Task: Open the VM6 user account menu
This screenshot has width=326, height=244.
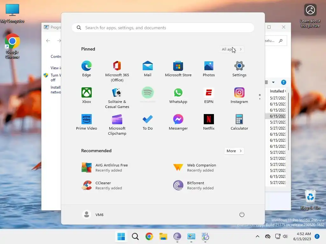Action: (x=93, y=214)
